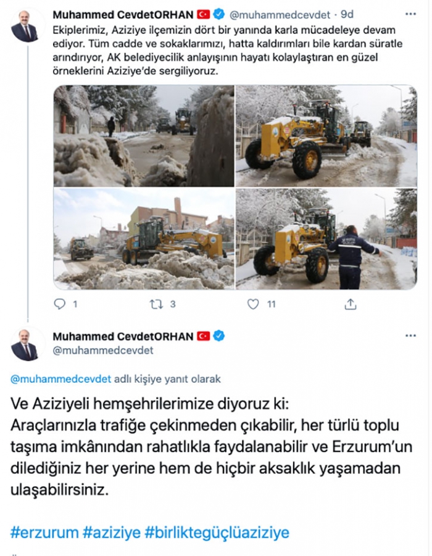Click the Turkish flag emoji in first tweet name
Viewport: 432px width, 556px height.
(x=204, y=15)
